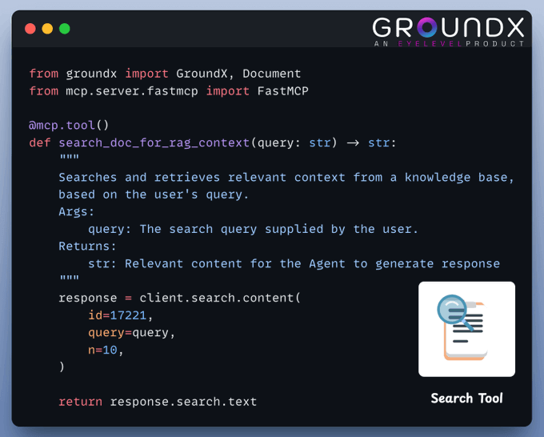Close the window with the red button
Viewport: 544px width, 437px height.
(30, 29)
